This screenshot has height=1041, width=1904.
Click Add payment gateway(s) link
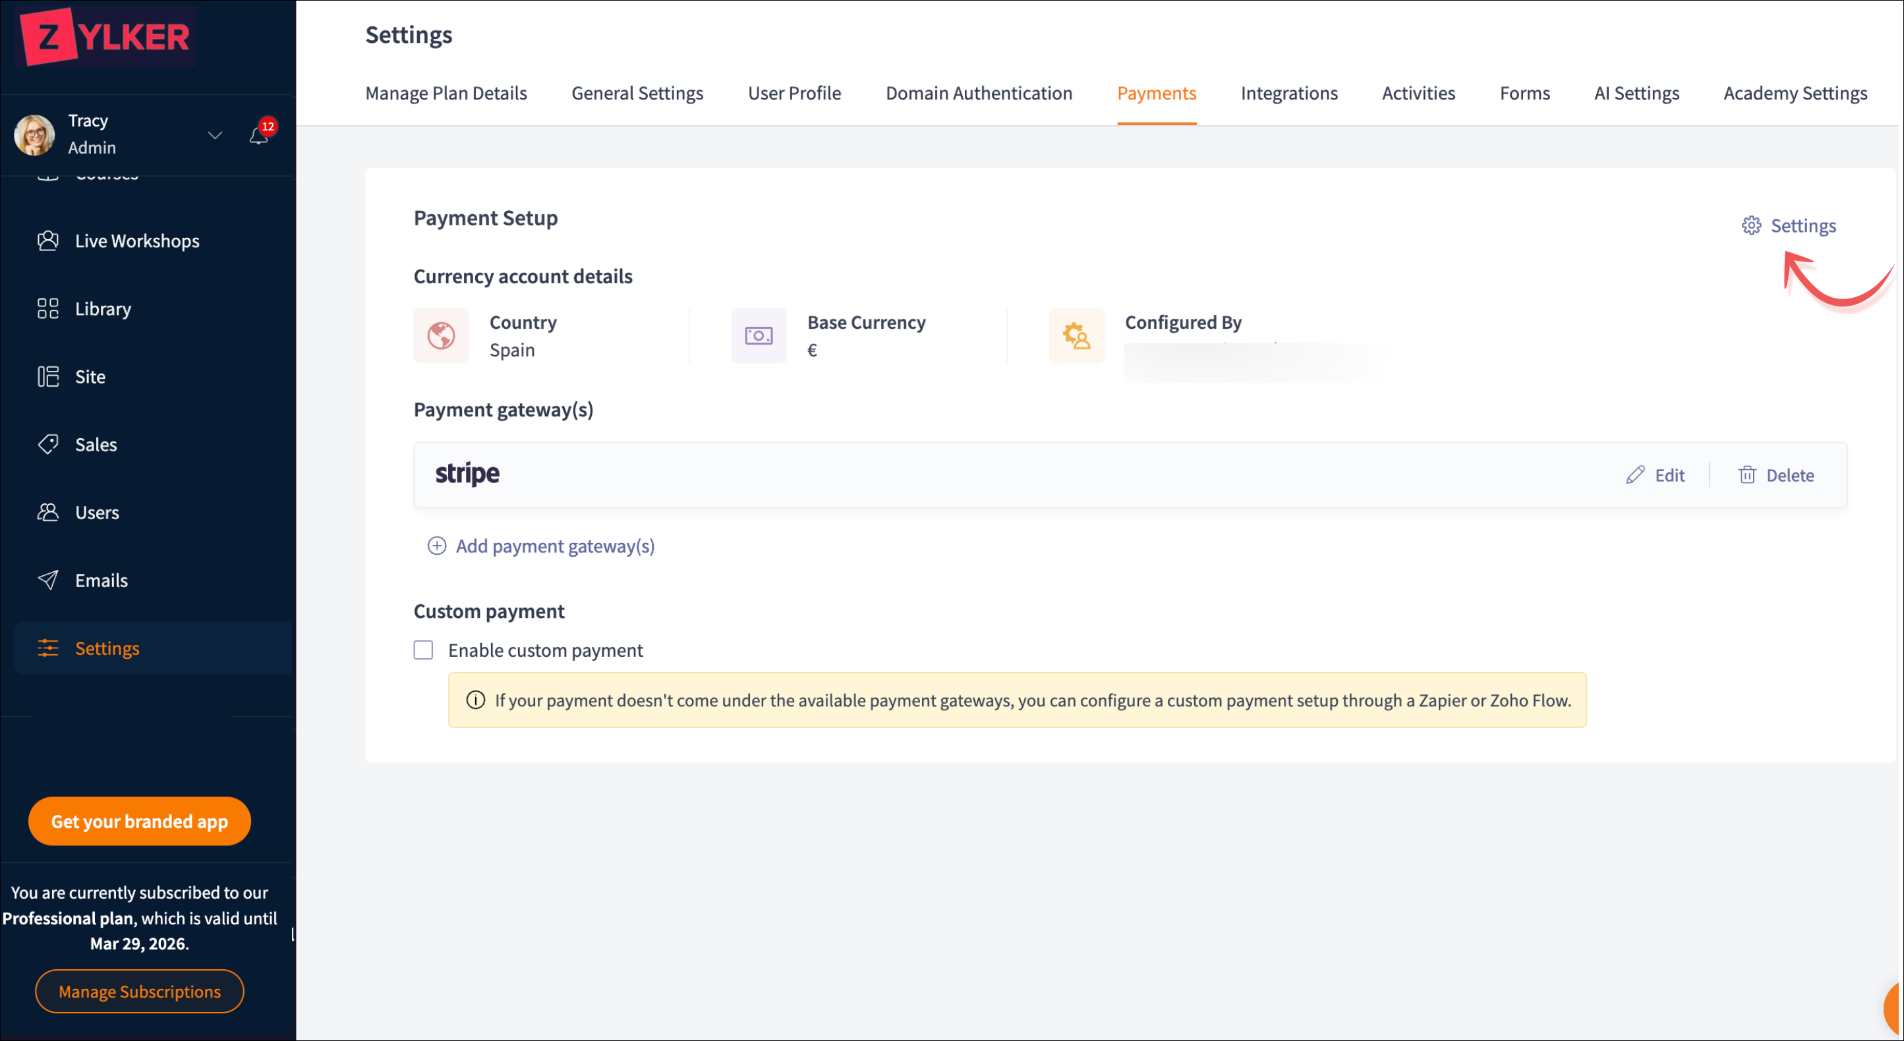point(554,546)
